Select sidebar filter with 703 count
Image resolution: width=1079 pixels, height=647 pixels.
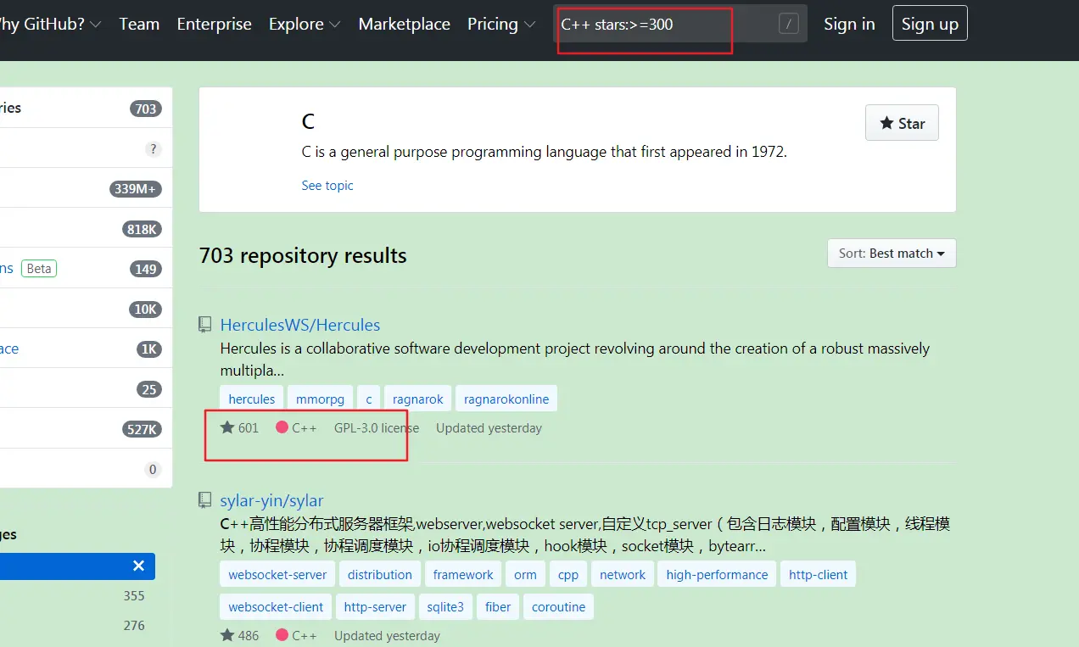[x=85, y=108]
